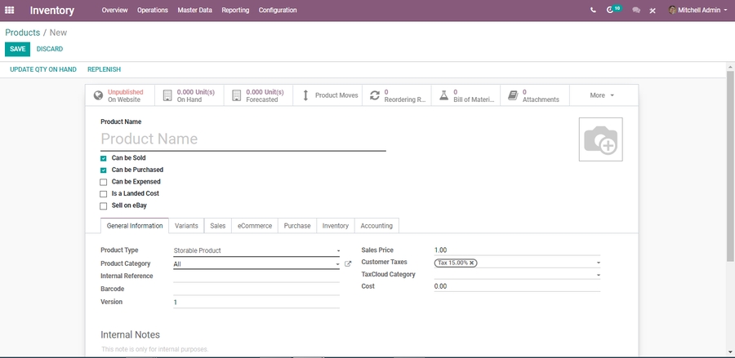Click the product image camera placeholder

tap(600, 139)
